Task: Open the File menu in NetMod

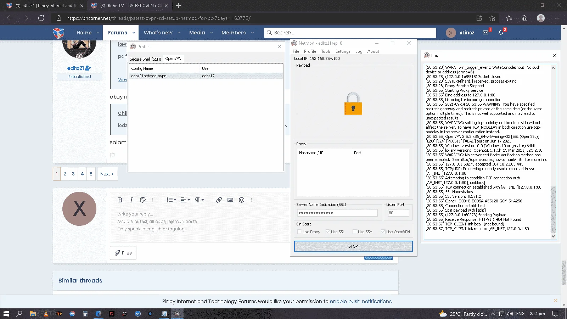Action: pos(296,51)
